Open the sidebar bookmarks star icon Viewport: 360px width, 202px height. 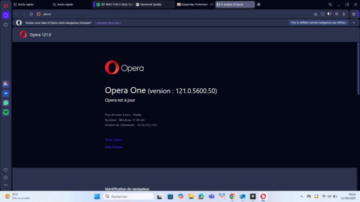point(5,24)
